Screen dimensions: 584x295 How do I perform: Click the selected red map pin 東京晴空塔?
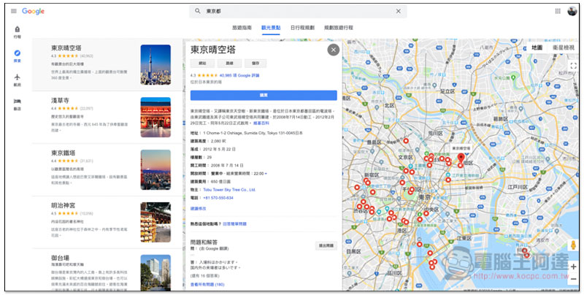click(461, 158)
